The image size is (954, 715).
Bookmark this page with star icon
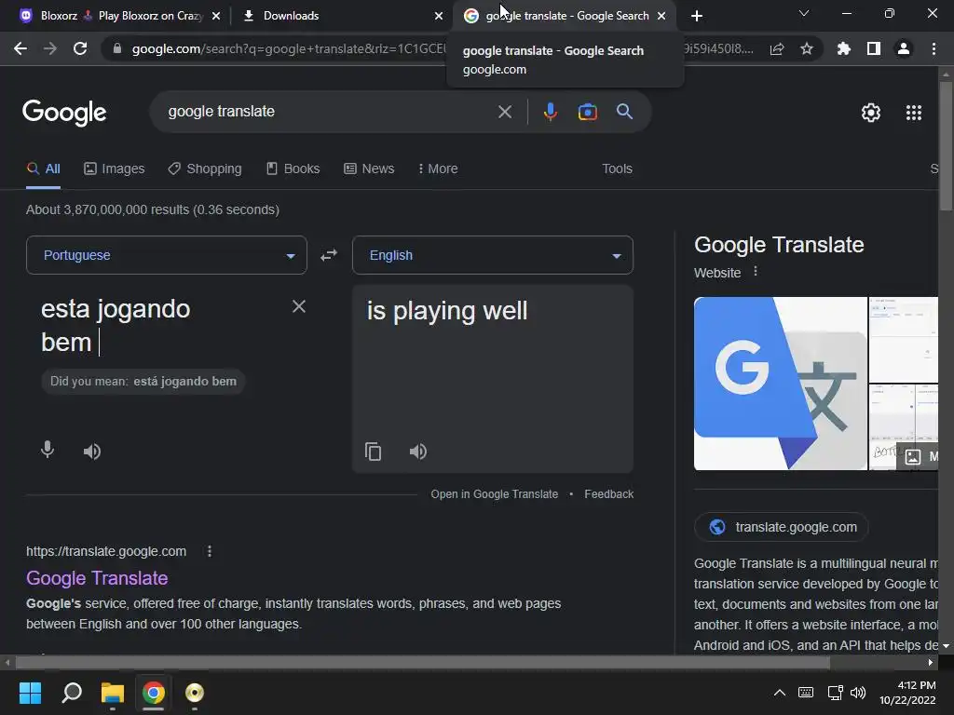[807, 48]
